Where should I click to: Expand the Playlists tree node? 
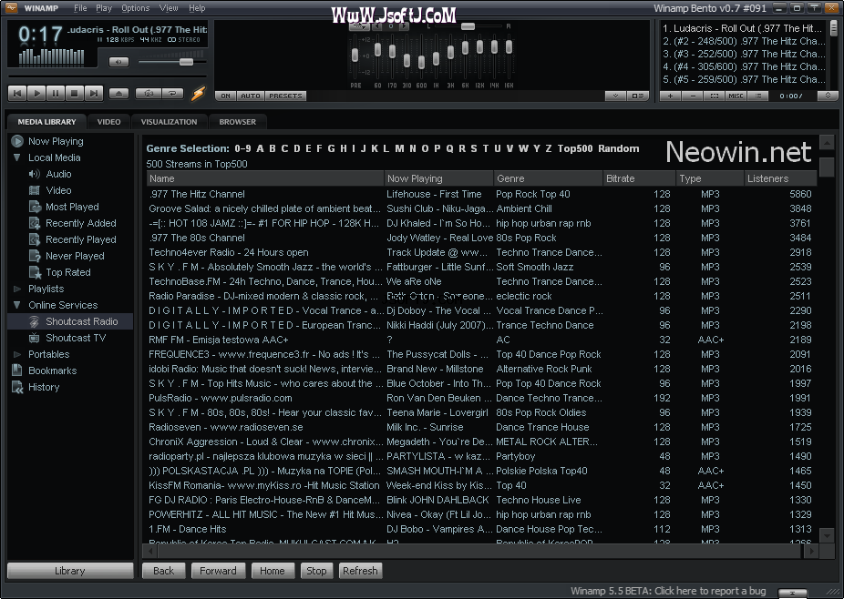[x=16, y=289]
